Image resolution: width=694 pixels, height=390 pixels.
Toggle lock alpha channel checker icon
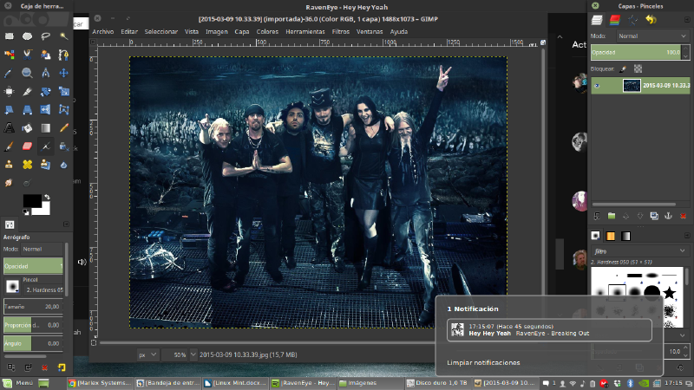638,69
